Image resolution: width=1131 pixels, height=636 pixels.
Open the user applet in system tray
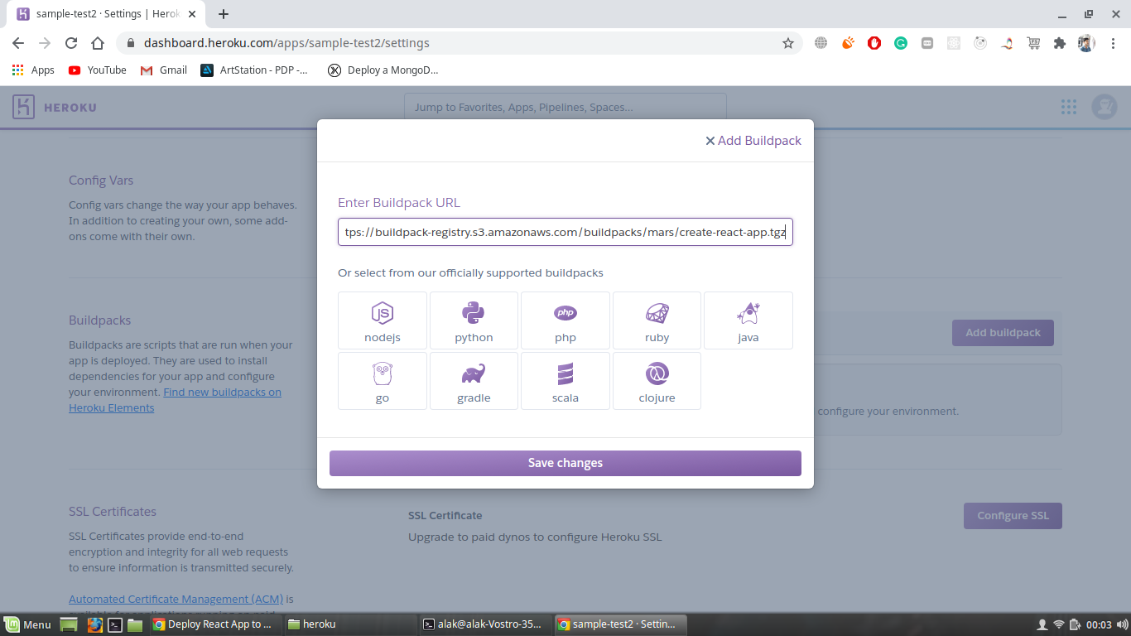[x=1042, y=624]
